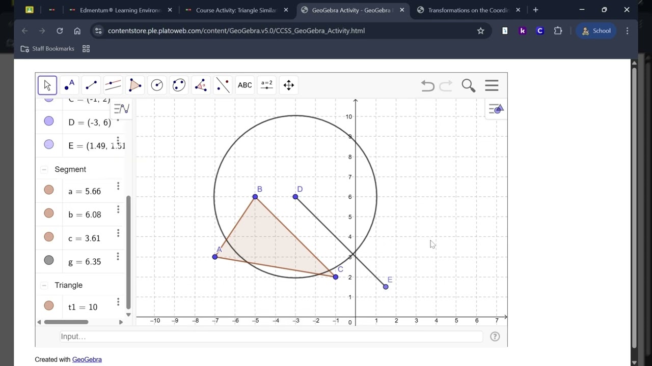Focus the GeoGebra Input field
This screenshot has width=652, height=366.
pos(270,337)
